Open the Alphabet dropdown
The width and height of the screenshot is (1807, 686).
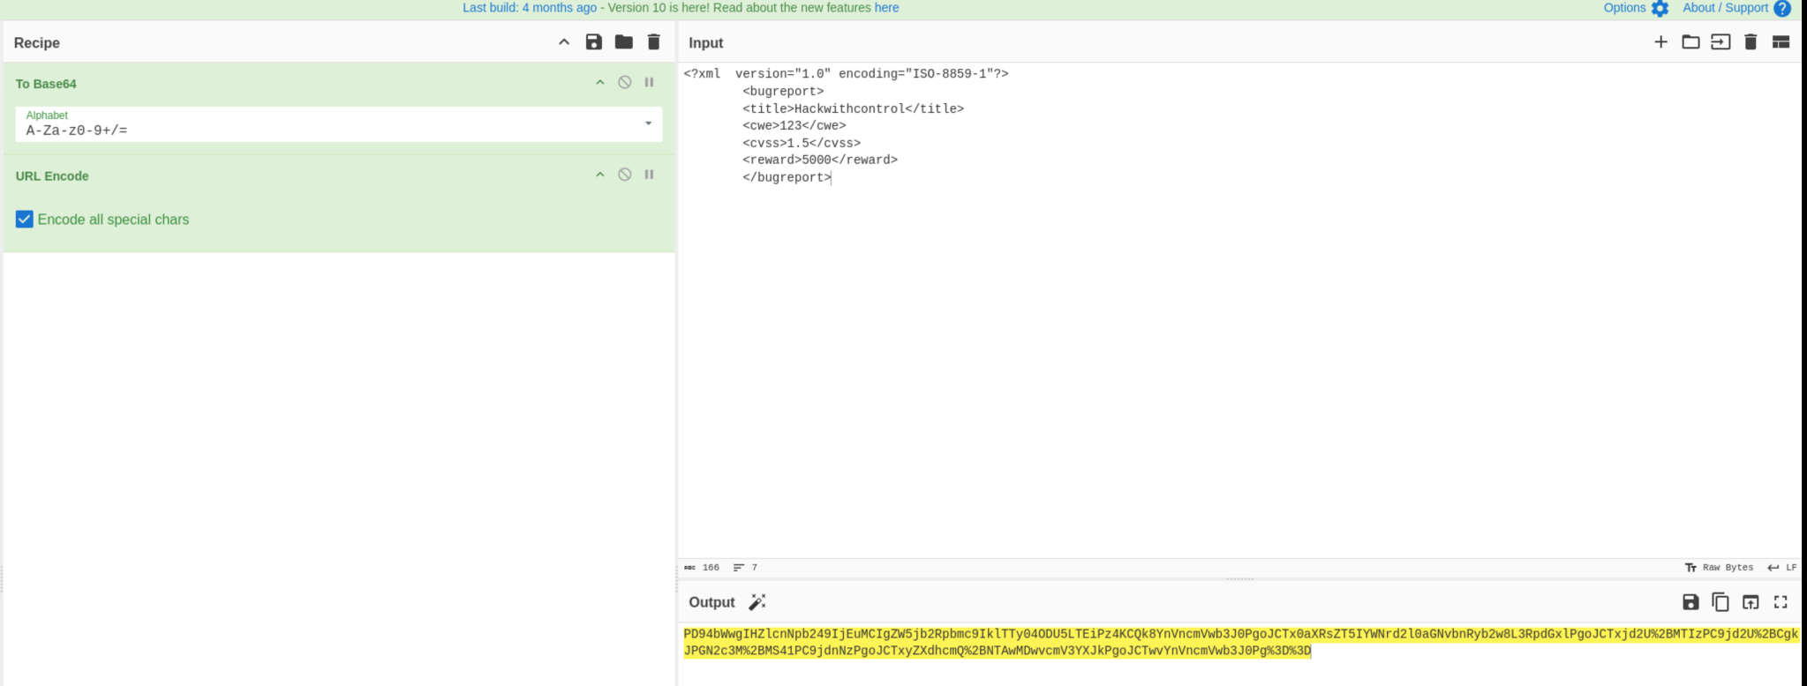point(648,123)
